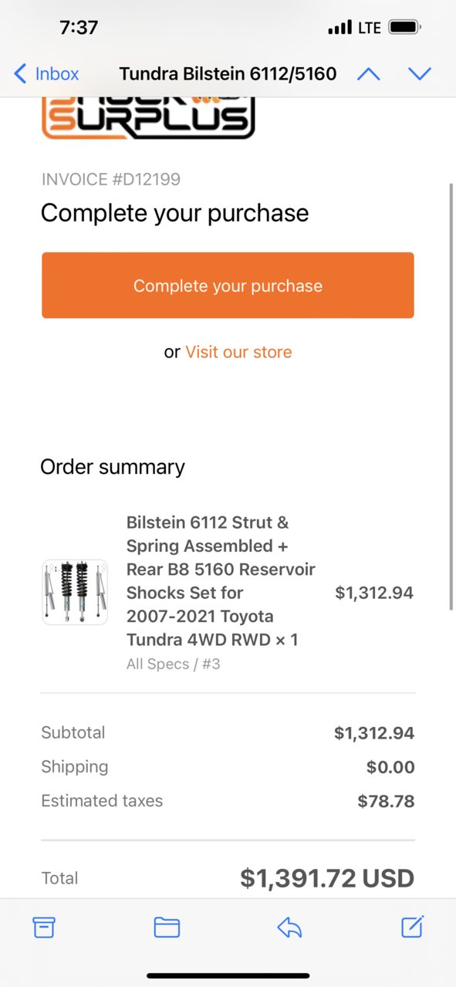The image size is (456, 987).
Task: Tap the reply arrow icon
Action: coord(289,927)
